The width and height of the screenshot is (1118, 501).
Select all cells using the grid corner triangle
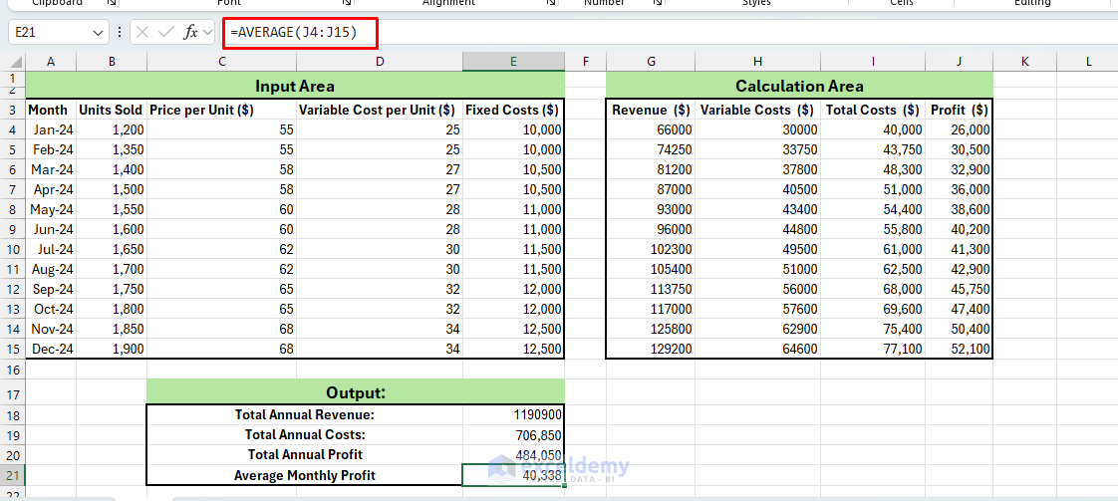(13, 62)
